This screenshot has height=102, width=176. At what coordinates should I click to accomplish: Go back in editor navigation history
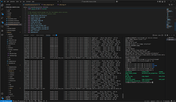coord(58,2)
